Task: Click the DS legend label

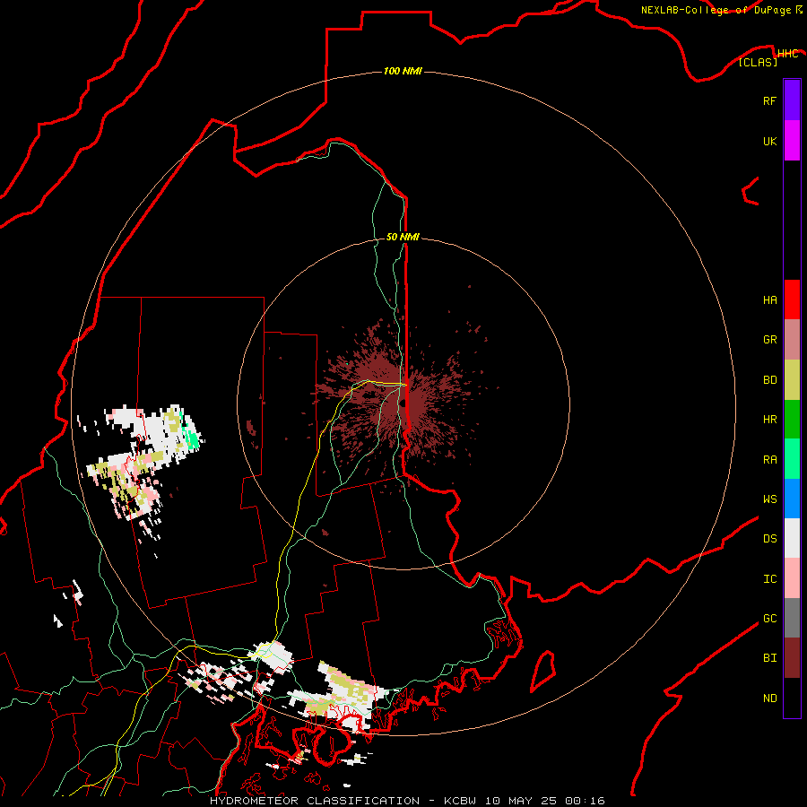Action: pyautogui.click(x=769, y=539)
